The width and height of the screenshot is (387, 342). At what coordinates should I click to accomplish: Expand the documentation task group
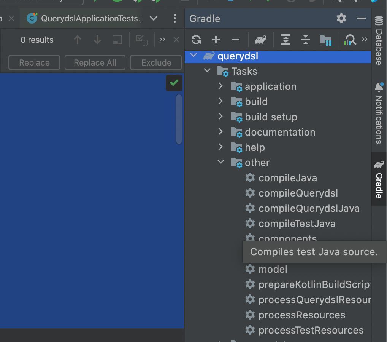220,131
